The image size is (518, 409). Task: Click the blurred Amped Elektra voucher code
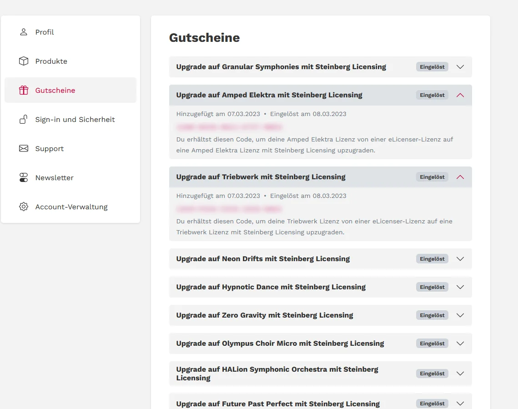229,127
